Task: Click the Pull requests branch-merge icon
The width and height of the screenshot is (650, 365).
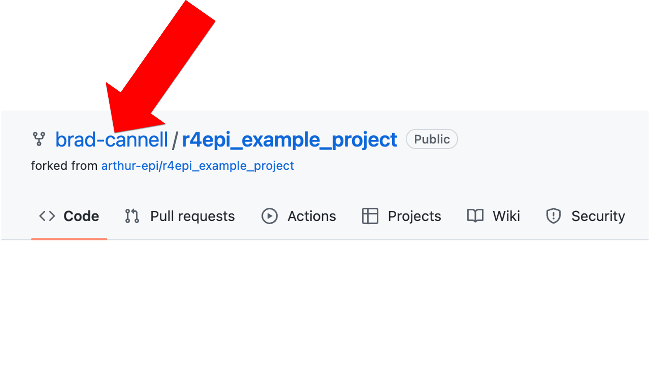Action: point(132,216)
